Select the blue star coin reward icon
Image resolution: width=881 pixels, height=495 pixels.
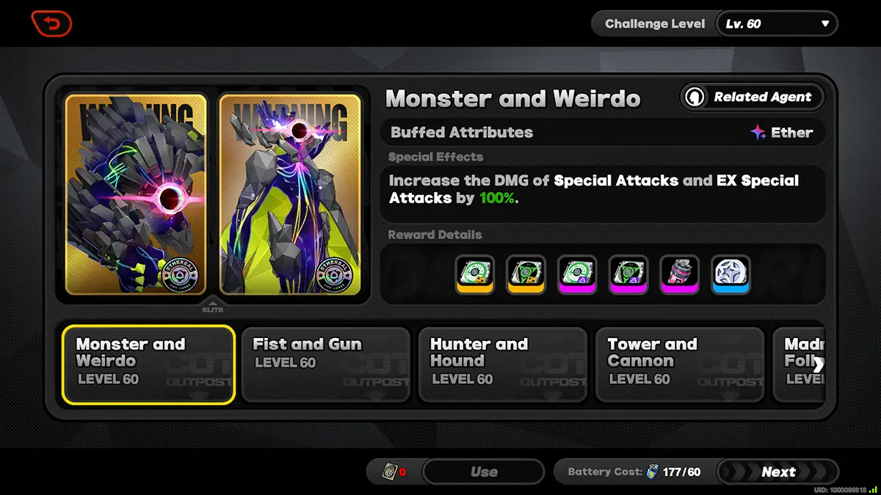(731, 274)
